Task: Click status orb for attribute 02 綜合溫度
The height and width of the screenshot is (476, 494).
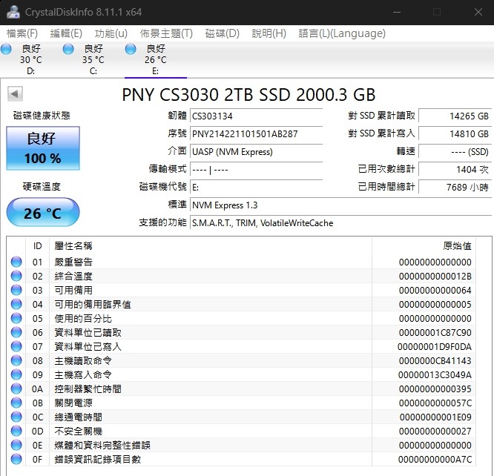Action: 16,276
